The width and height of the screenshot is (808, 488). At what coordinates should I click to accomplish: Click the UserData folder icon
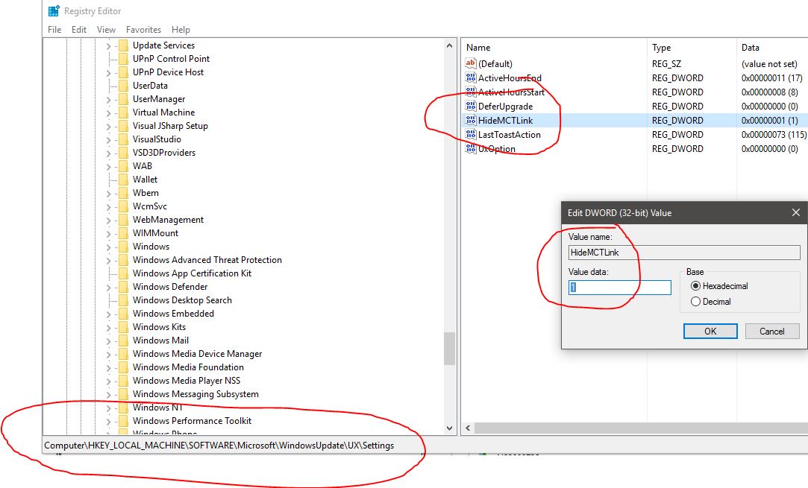pos(123,86)
